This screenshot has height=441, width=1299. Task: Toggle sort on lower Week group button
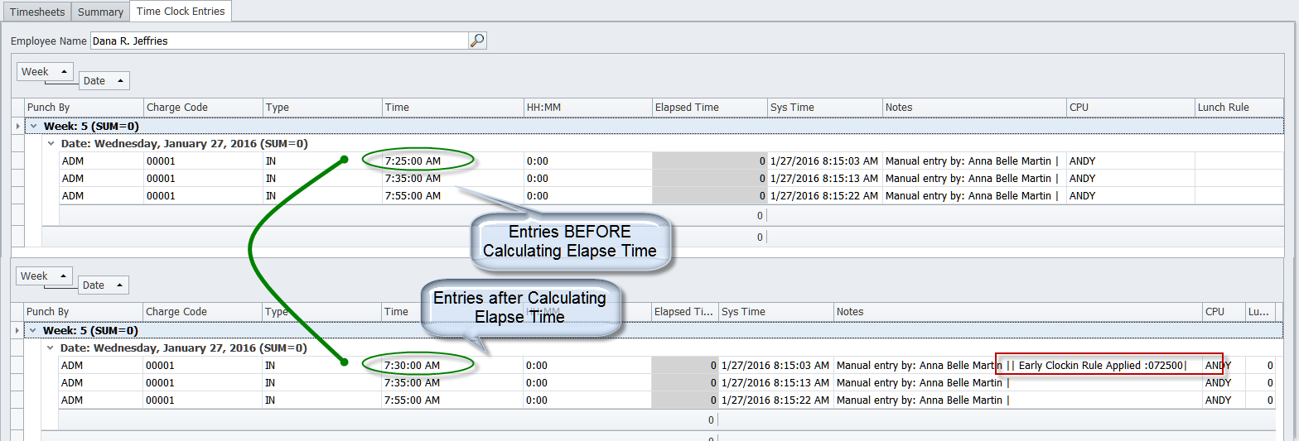(x=45, y=276)
